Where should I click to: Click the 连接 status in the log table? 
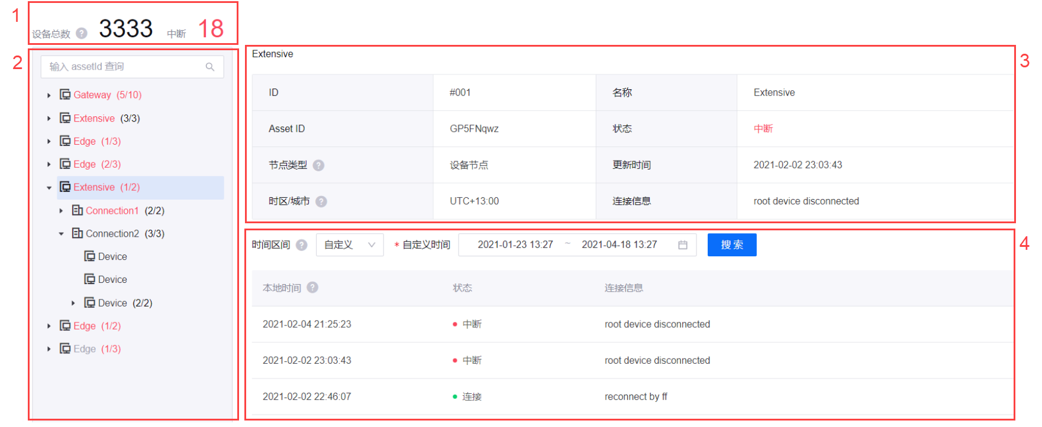click(x=472, y=397)
